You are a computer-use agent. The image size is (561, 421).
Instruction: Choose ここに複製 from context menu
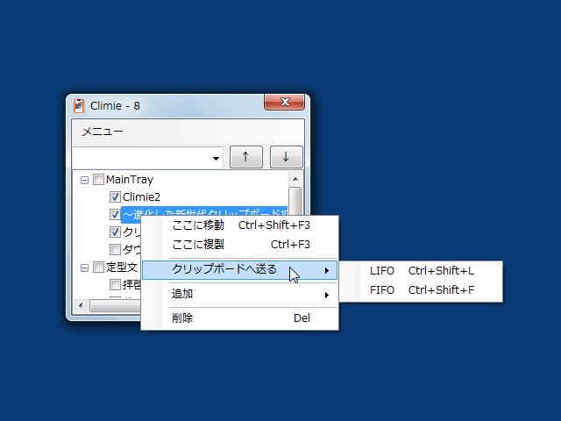[239, 245]
